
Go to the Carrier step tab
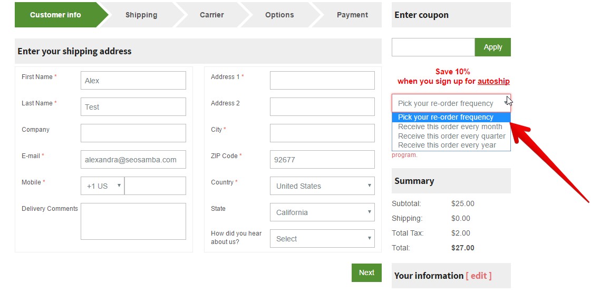tap(211, 15)
